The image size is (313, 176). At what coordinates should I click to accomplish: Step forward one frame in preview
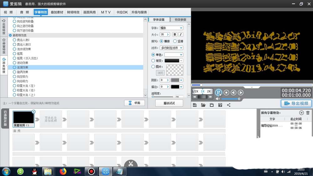coord(240,92)
